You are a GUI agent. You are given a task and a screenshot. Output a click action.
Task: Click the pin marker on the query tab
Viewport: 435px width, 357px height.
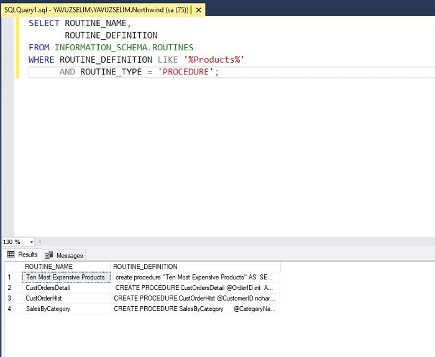tap(191, 10)
